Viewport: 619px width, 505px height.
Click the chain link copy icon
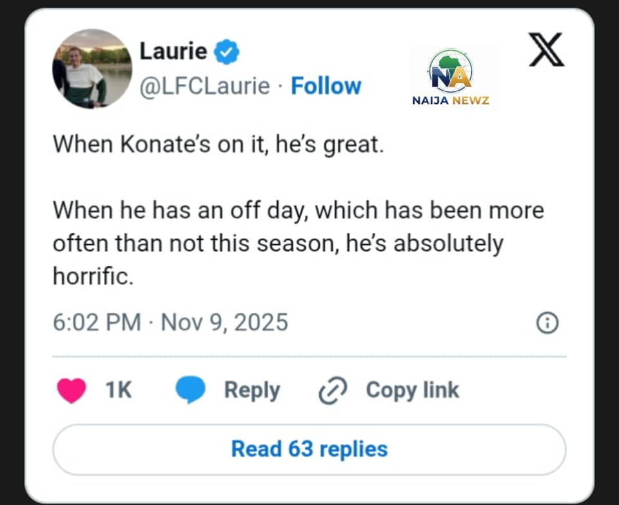[x=333, y=390]
